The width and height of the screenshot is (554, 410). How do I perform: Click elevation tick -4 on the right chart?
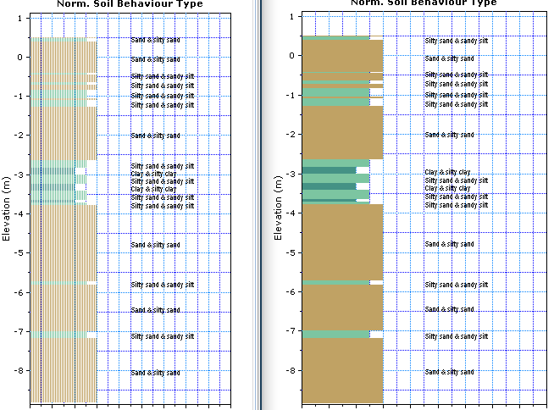291,213
